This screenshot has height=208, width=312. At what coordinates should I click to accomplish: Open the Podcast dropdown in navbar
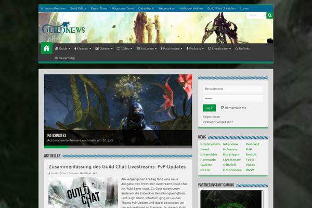(x=203, y=48)
